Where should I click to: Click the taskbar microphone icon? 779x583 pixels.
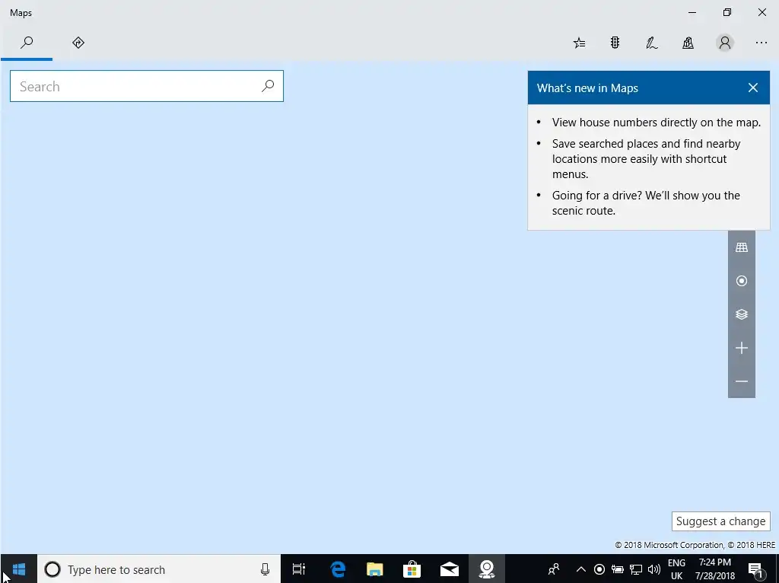click(265, 569)
